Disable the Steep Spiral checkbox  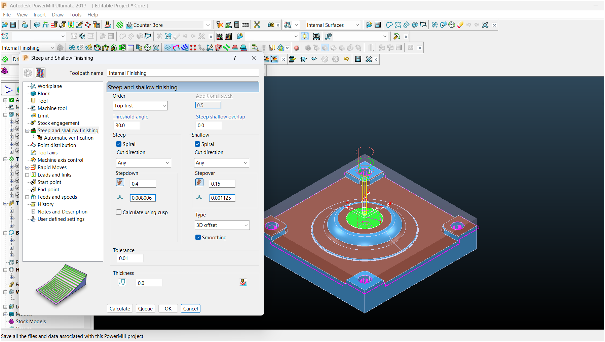[119, 144]
